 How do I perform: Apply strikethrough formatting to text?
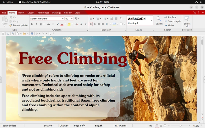coord(48,24)
